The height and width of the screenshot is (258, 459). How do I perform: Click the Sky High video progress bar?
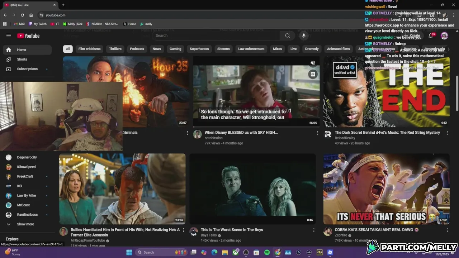[x=256, y=127]
